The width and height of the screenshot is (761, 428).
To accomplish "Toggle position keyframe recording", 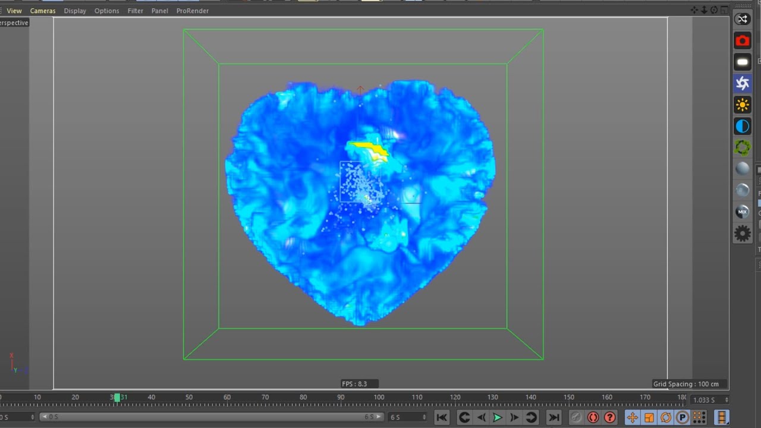I will coord(632,417).
